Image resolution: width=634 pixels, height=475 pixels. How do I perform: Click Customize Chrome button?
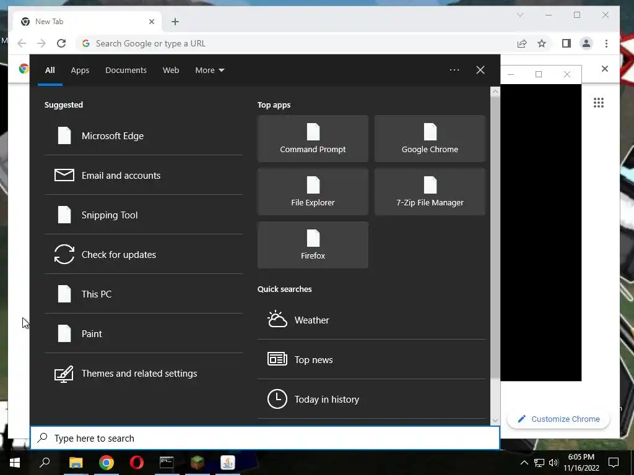558,419
